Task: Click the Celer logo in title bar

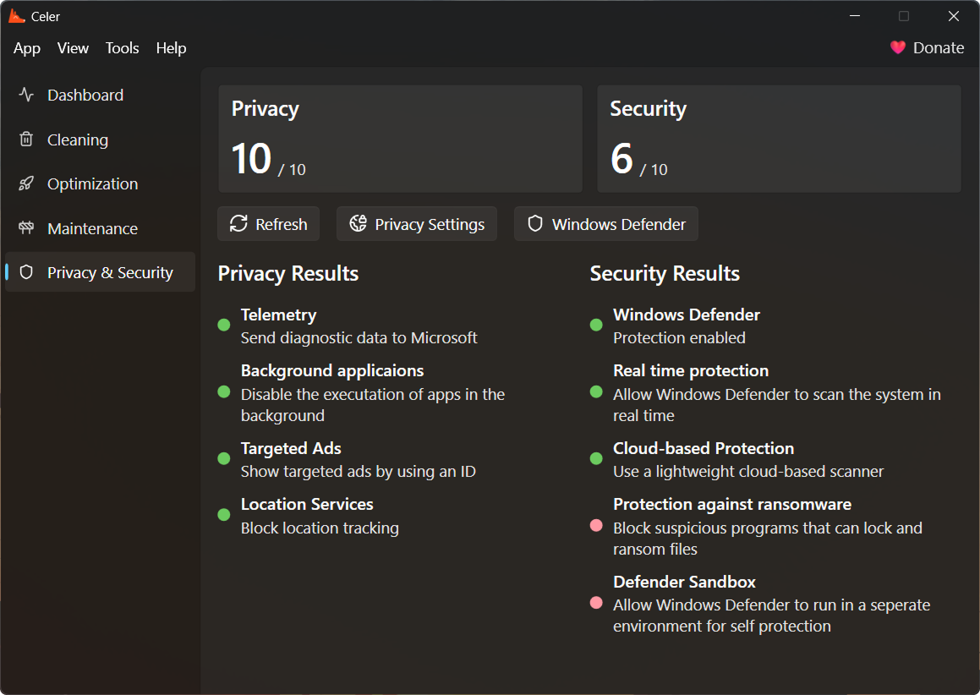Action: [x=16, y=16]
